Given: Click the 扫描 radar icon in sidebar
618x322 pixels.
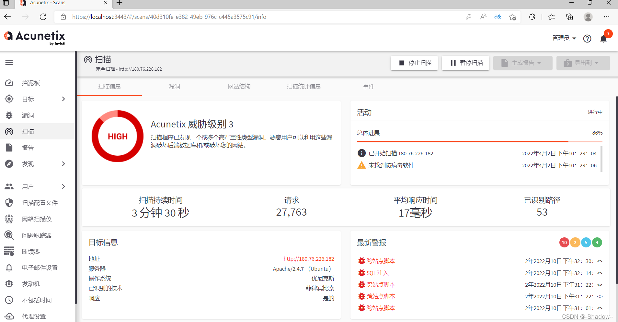Looking at the screenshot, I should (x=9, y=131).
